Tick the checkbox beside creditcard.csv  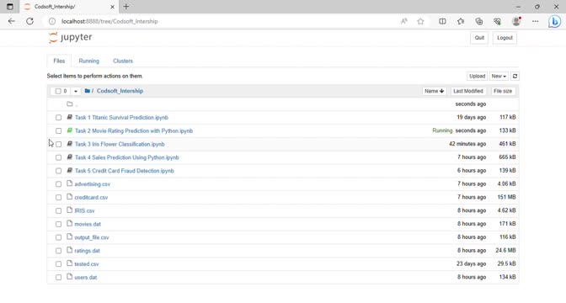click(58, 198)
